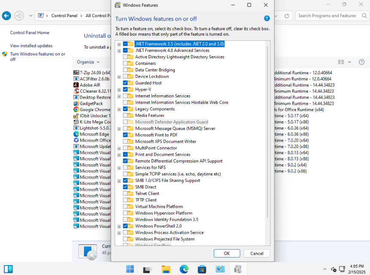Open Programs and Features help icon
The width and height of the screenshot is (370, 275).
pos(361,62)
